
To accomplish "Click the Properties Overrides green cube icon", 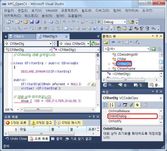I will (137, 105).
